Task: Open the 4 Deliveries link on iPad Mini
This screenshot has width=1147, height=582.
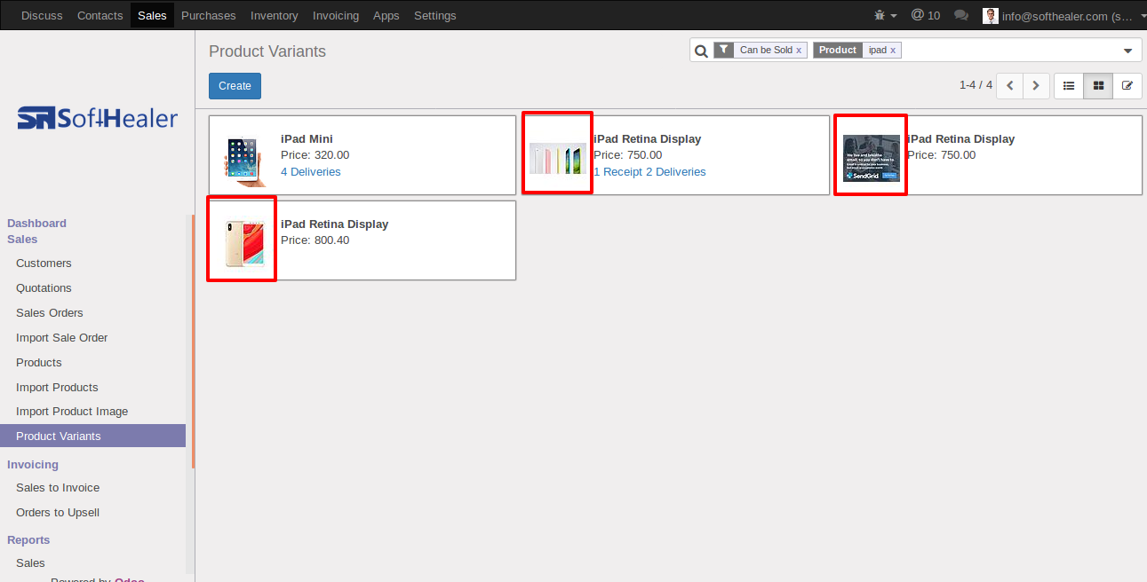Action: (311, 172)
